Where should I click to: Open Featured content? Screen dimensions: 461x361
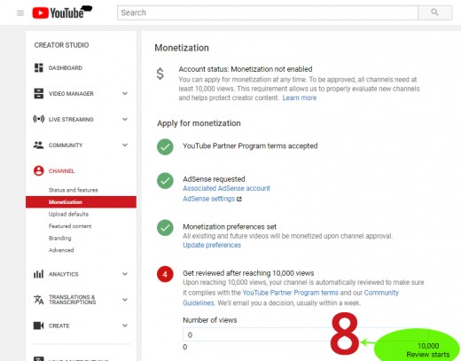coord(70,226)
